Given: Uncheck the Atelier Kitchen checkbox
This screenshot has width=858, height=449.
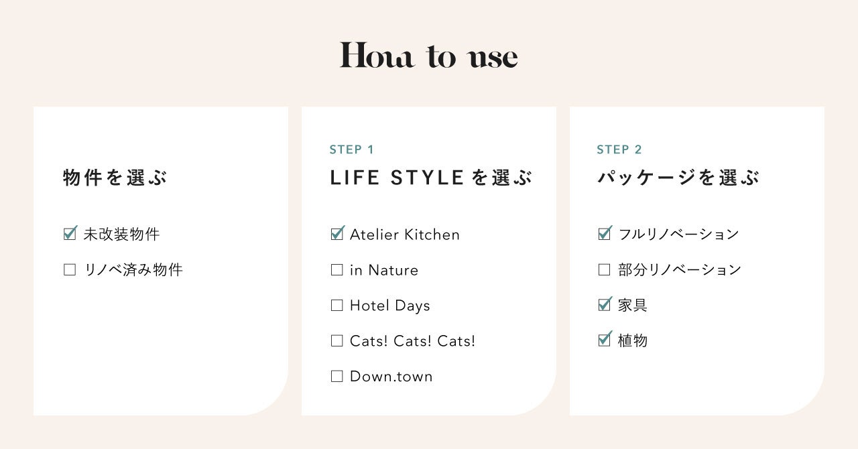Looking at the screenshot, I should point(337,235).
